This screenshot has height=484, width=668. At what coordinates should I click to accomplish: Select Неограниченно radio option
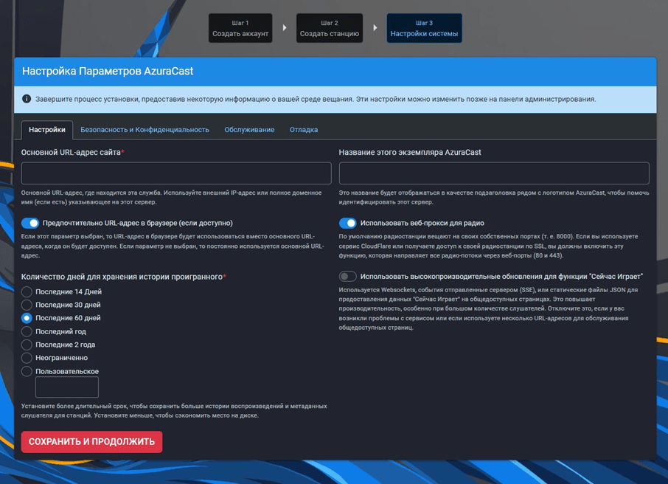pyautogui.click(x=27, y=358)
